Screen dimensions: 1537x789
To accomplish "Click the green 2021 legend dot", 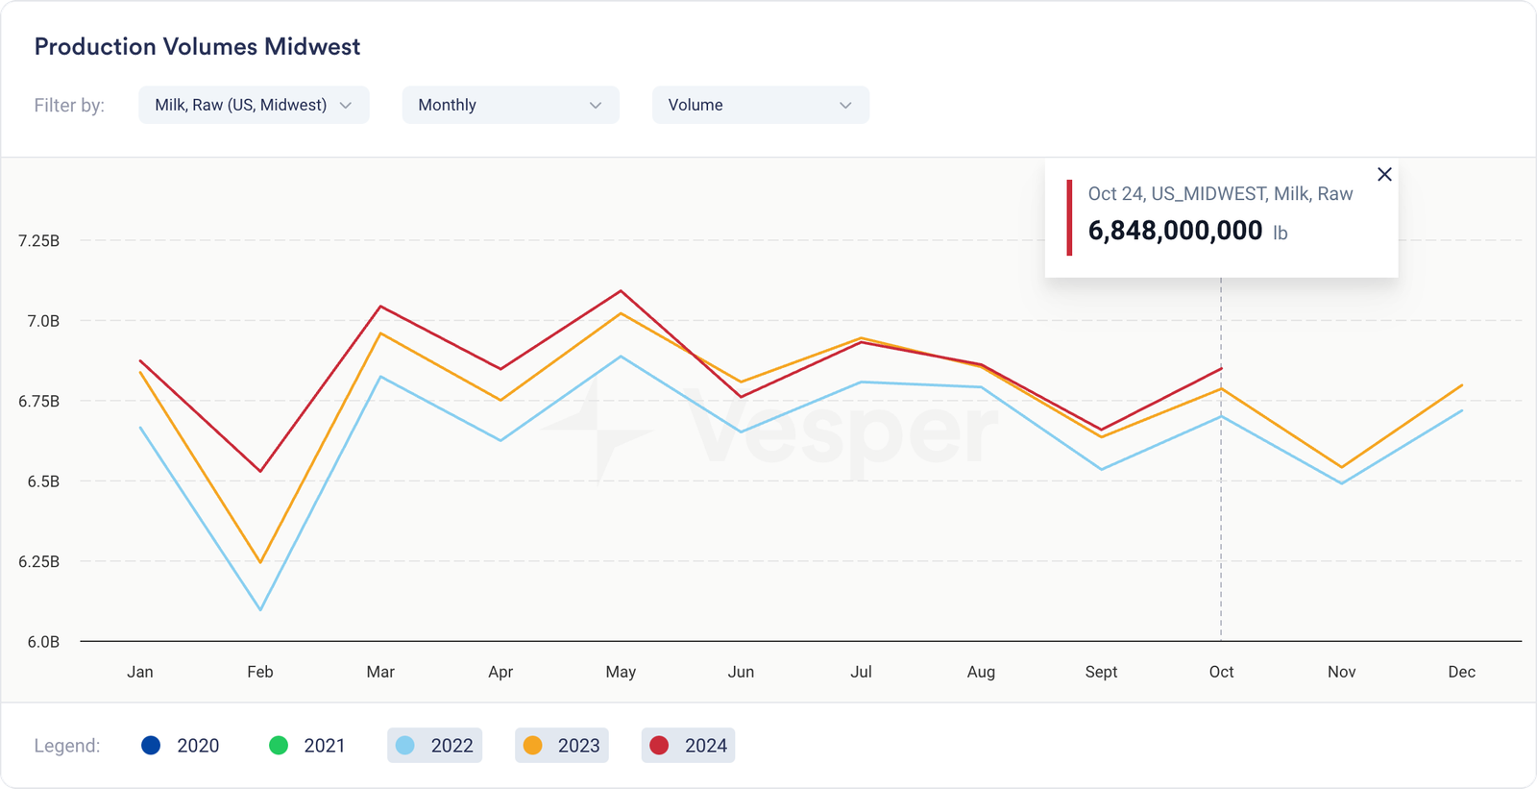I will 279,746.
